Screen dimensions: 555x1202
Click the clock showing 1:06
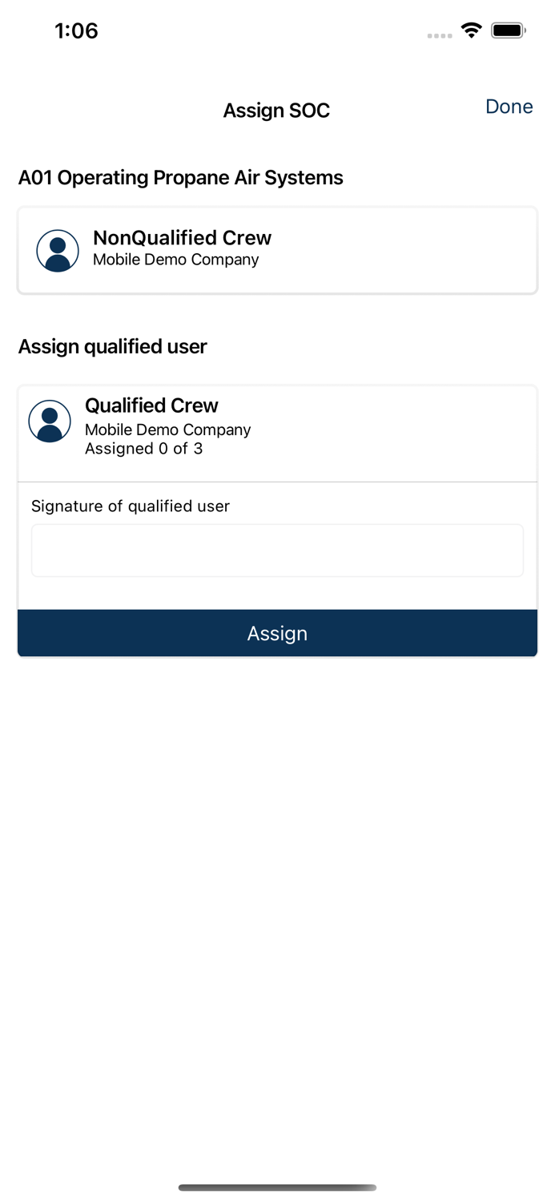tap(76, 30)
